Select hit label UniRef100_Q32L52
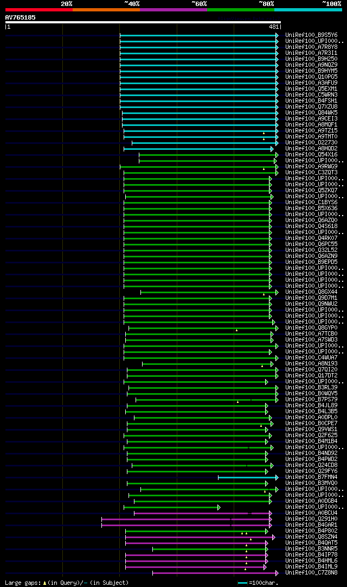The width and height of the screenshot is (347, 587). (x=311, y=250)
